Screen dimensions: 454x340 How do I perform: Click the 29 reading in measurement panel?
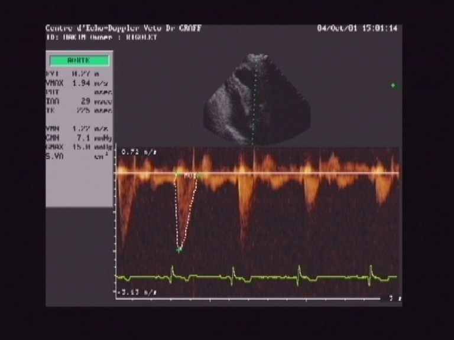[86, 102]
